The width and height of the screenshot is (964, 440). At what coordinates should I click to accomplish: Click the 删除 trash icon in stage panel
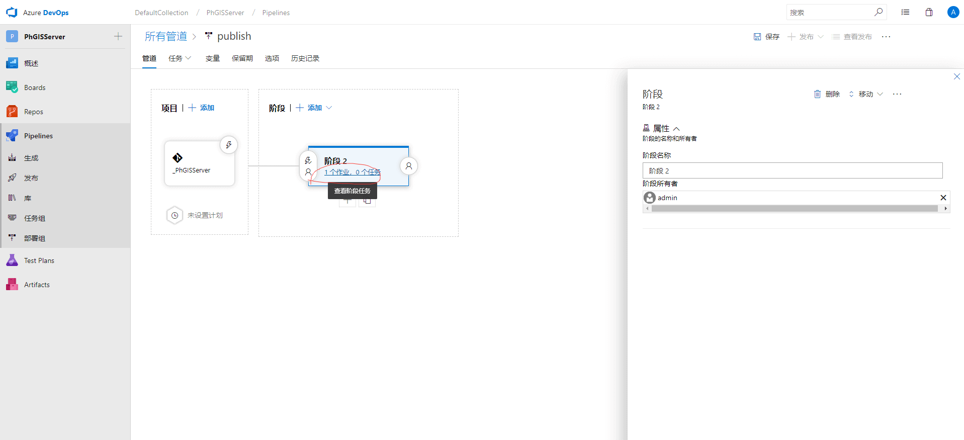pos(817,94)
